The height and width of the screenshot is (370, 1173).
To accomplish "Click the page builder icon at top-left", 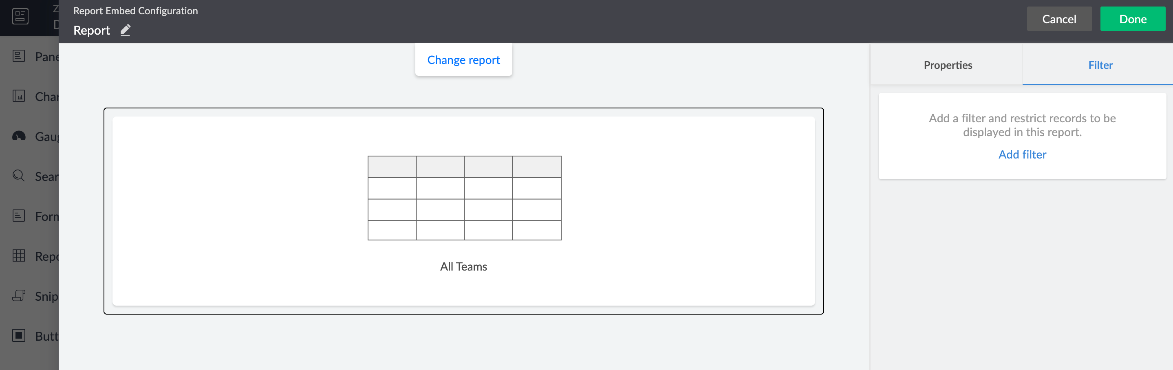I will (x=20, y=17).
